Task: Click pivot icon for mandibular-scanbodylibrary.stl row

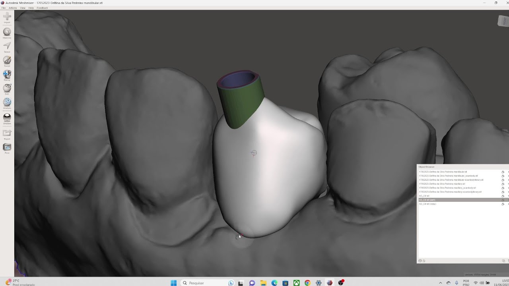Action: (x=503, y=180)
